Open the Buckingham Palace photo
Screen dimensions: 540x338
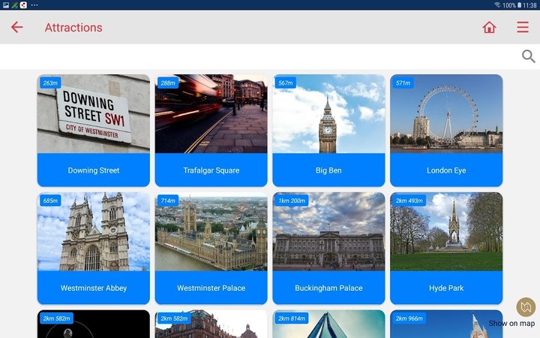coord(328,231)
